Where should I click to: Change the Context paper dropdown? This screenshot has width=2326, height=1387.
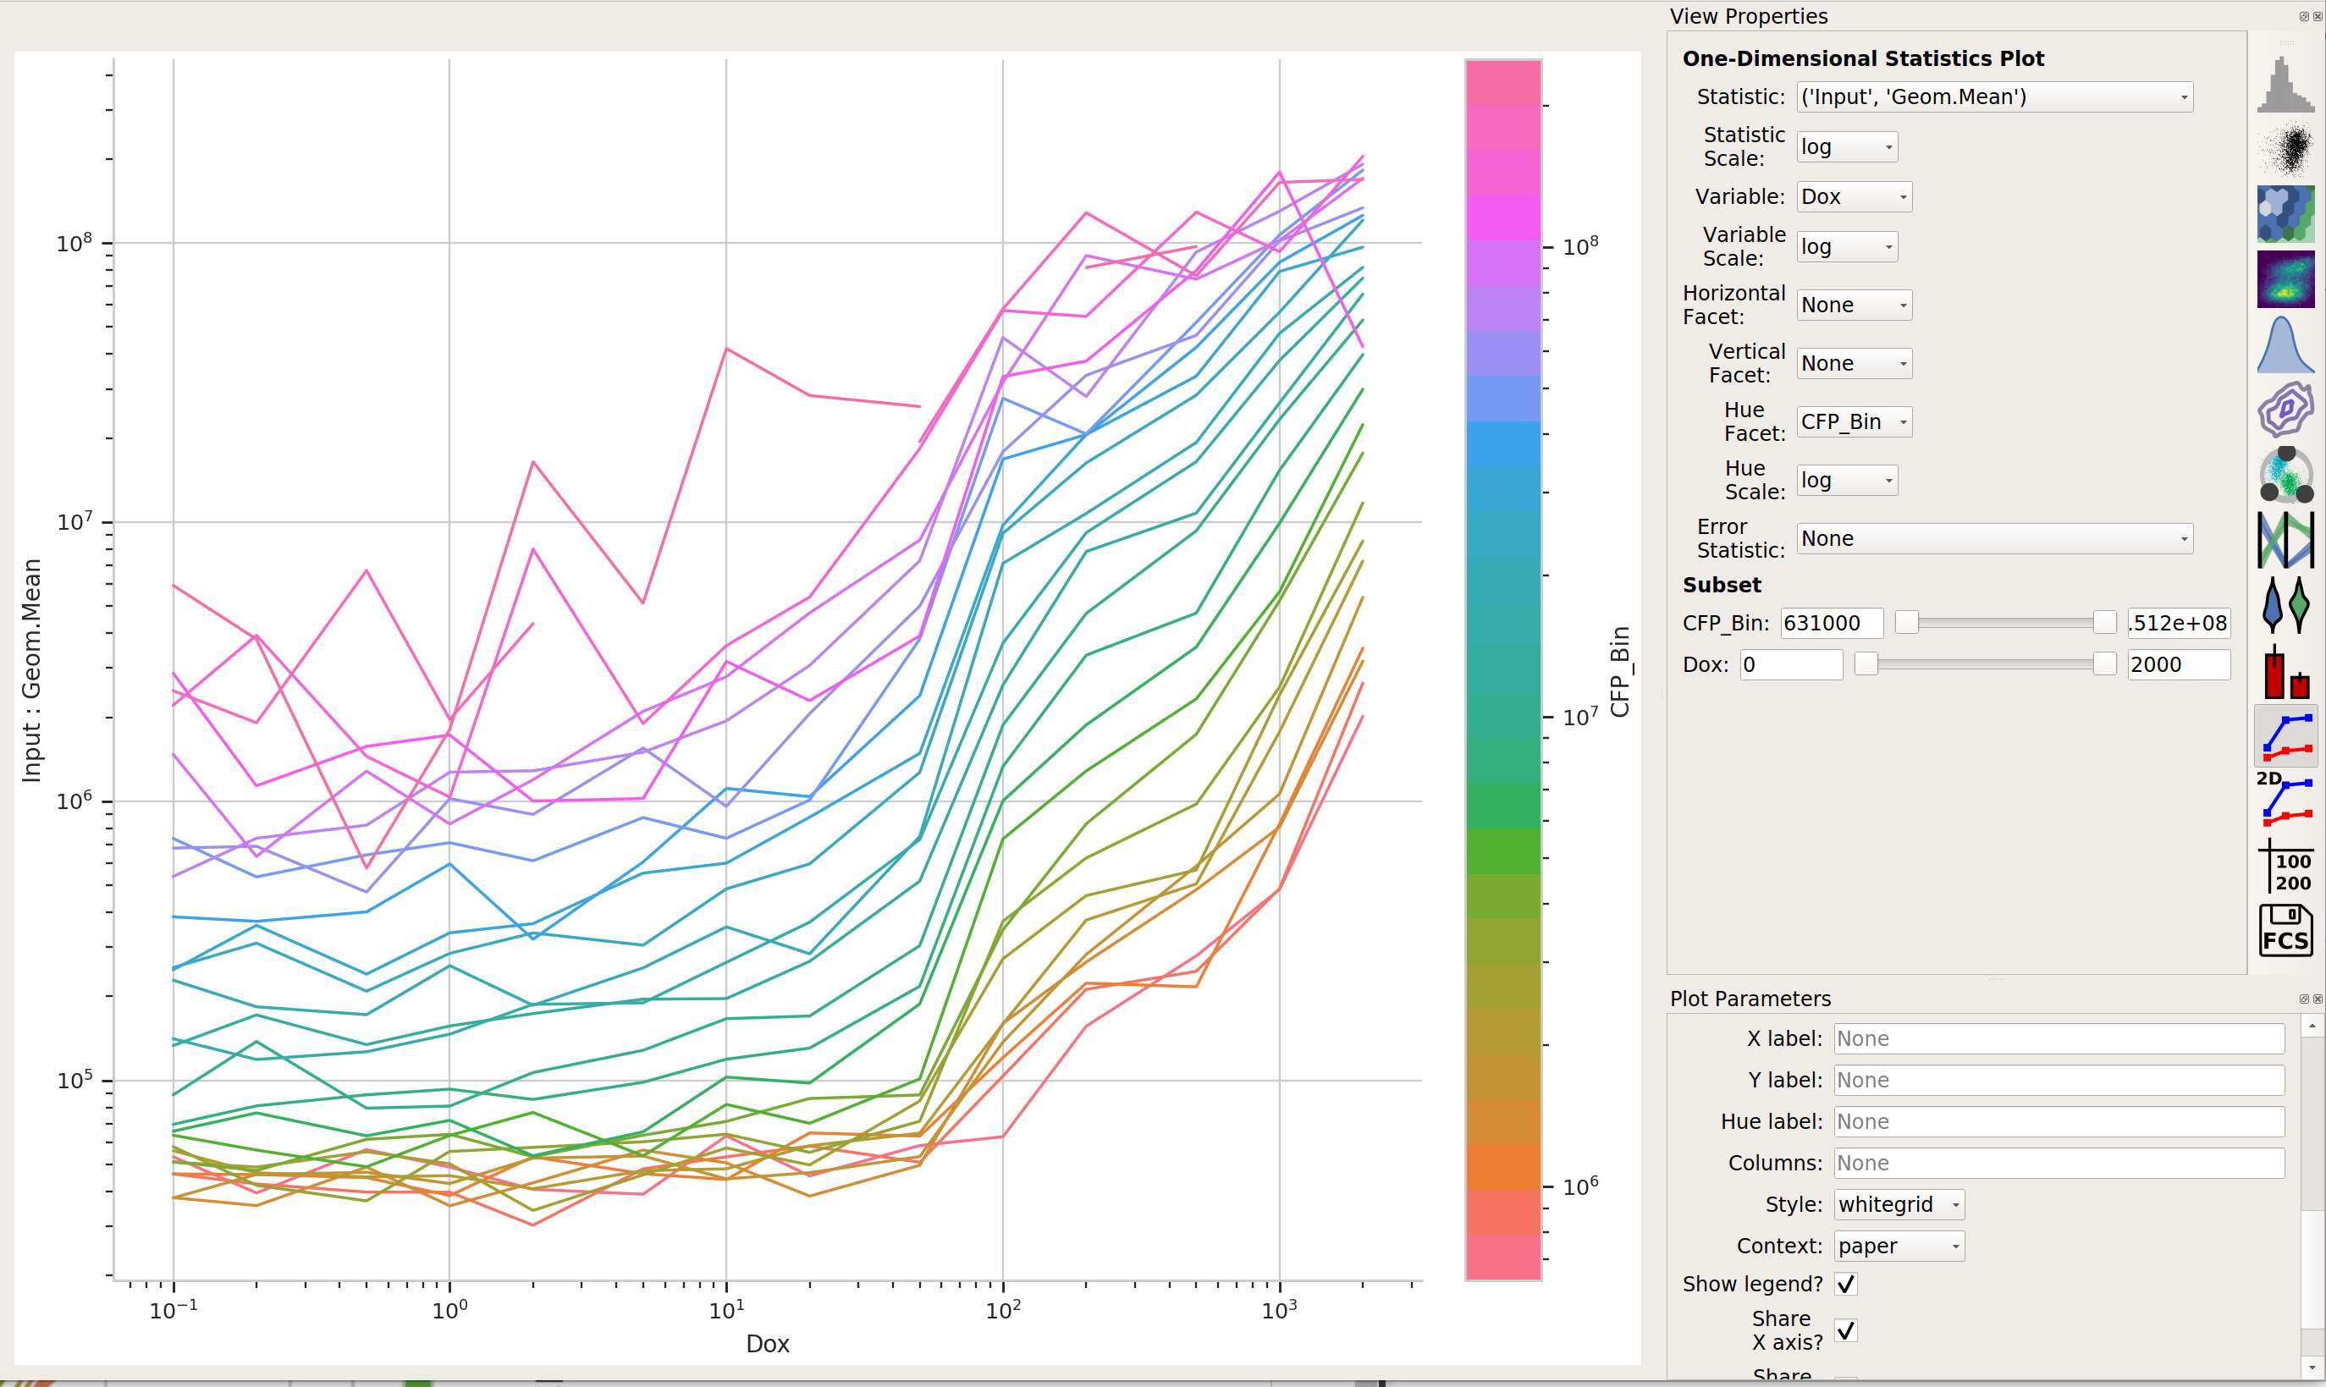point(1899,1246)
